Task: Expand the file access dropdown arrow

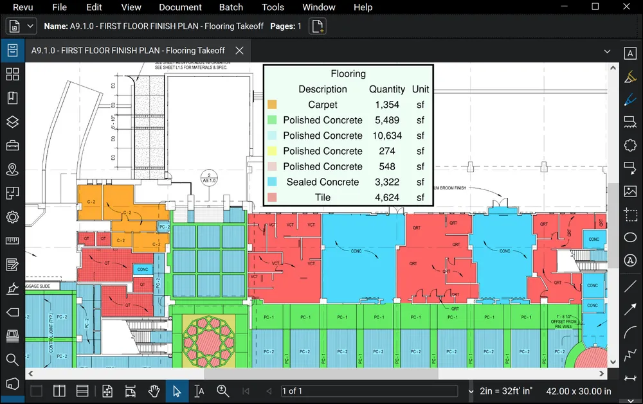Action: tap(31, 26)
